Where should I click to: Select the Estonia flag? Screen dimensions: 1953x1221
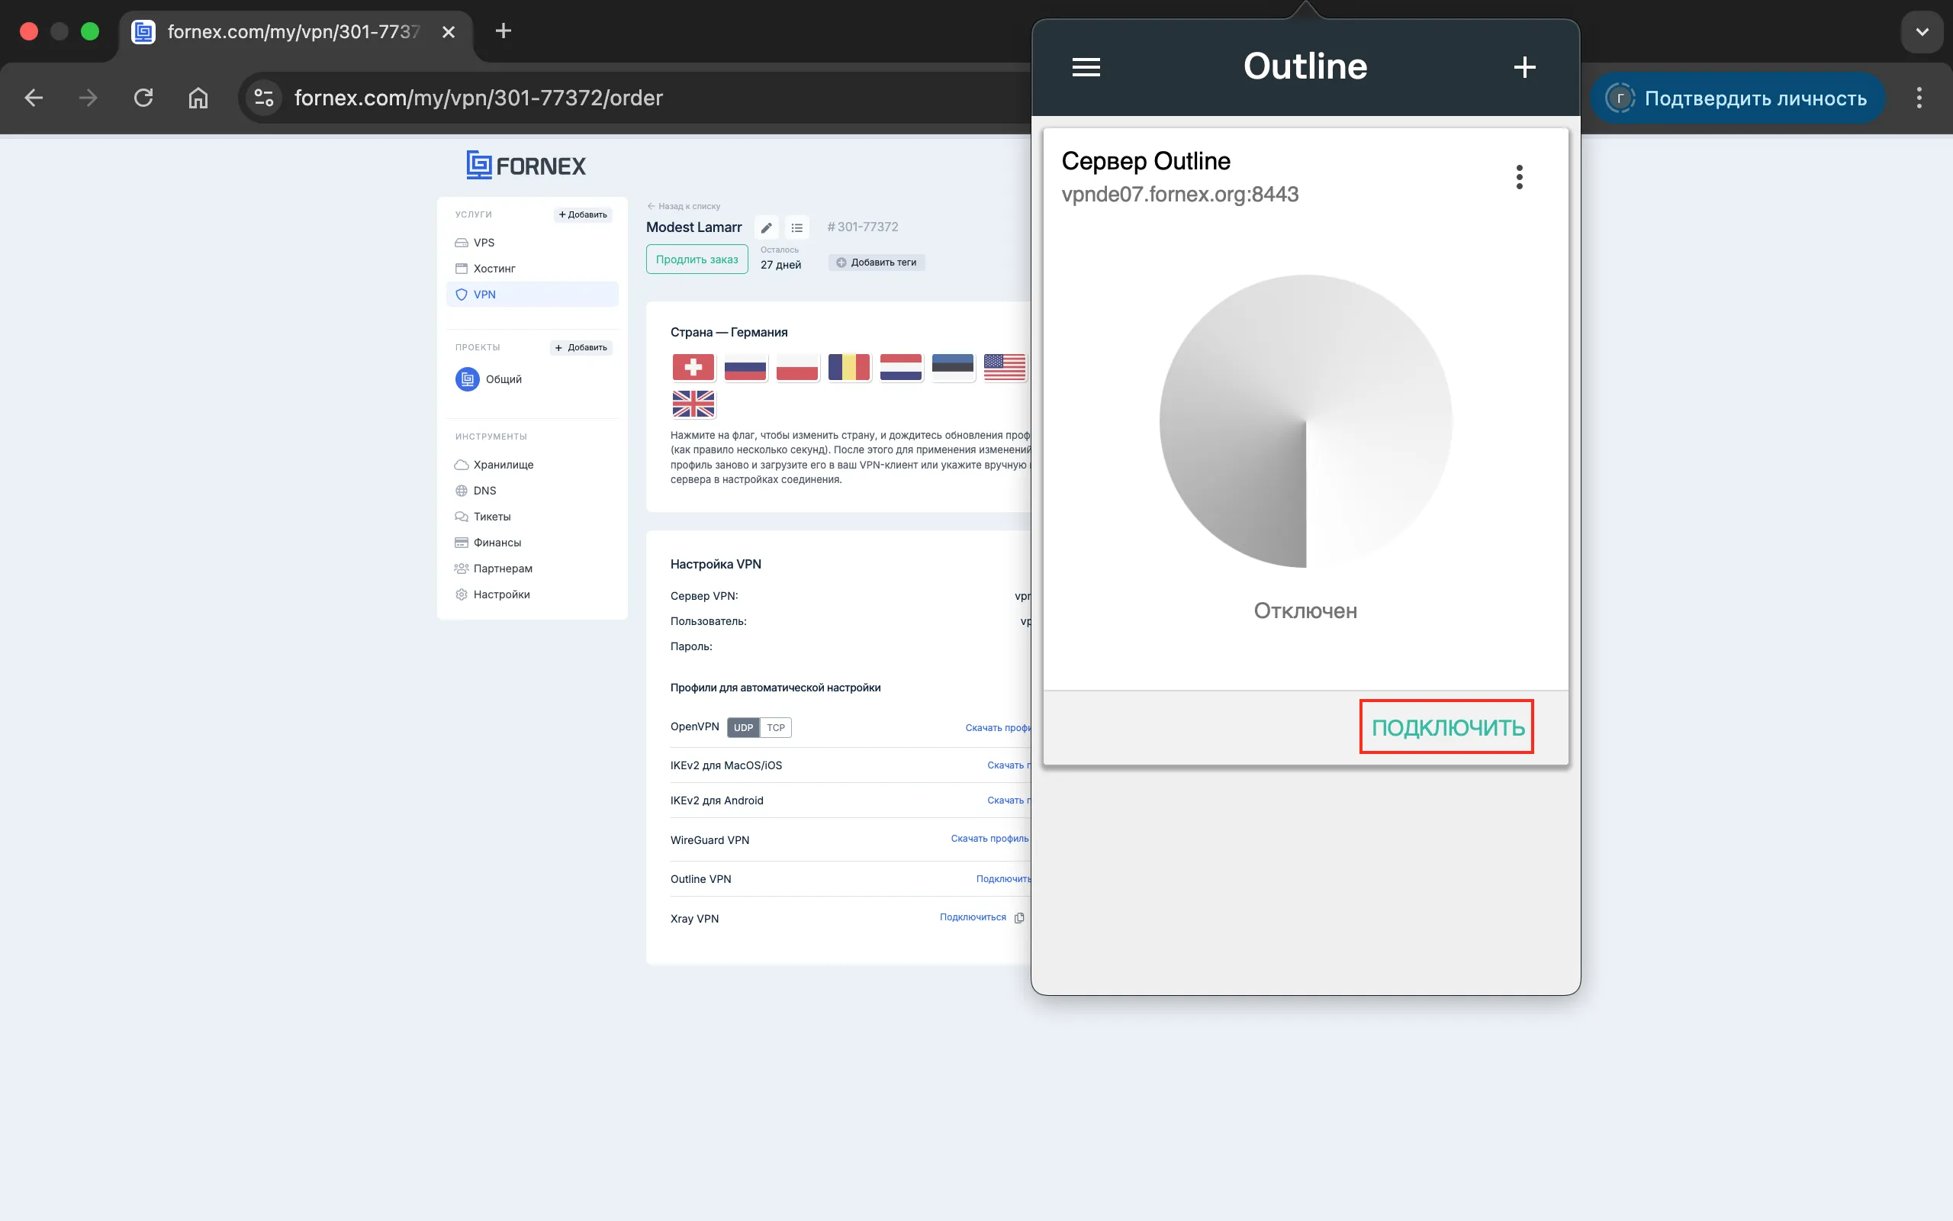click(x=952, y=367)
